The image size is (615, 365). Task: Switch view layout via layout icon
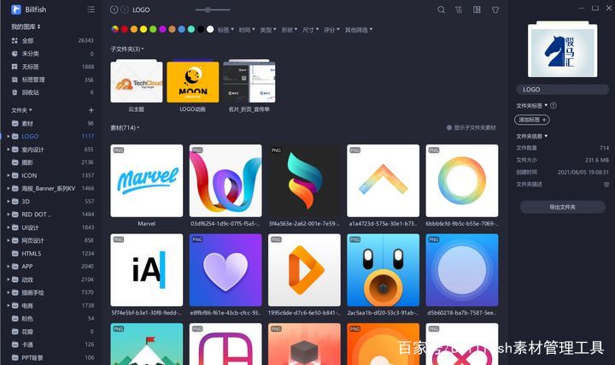(x=477, y=9)
